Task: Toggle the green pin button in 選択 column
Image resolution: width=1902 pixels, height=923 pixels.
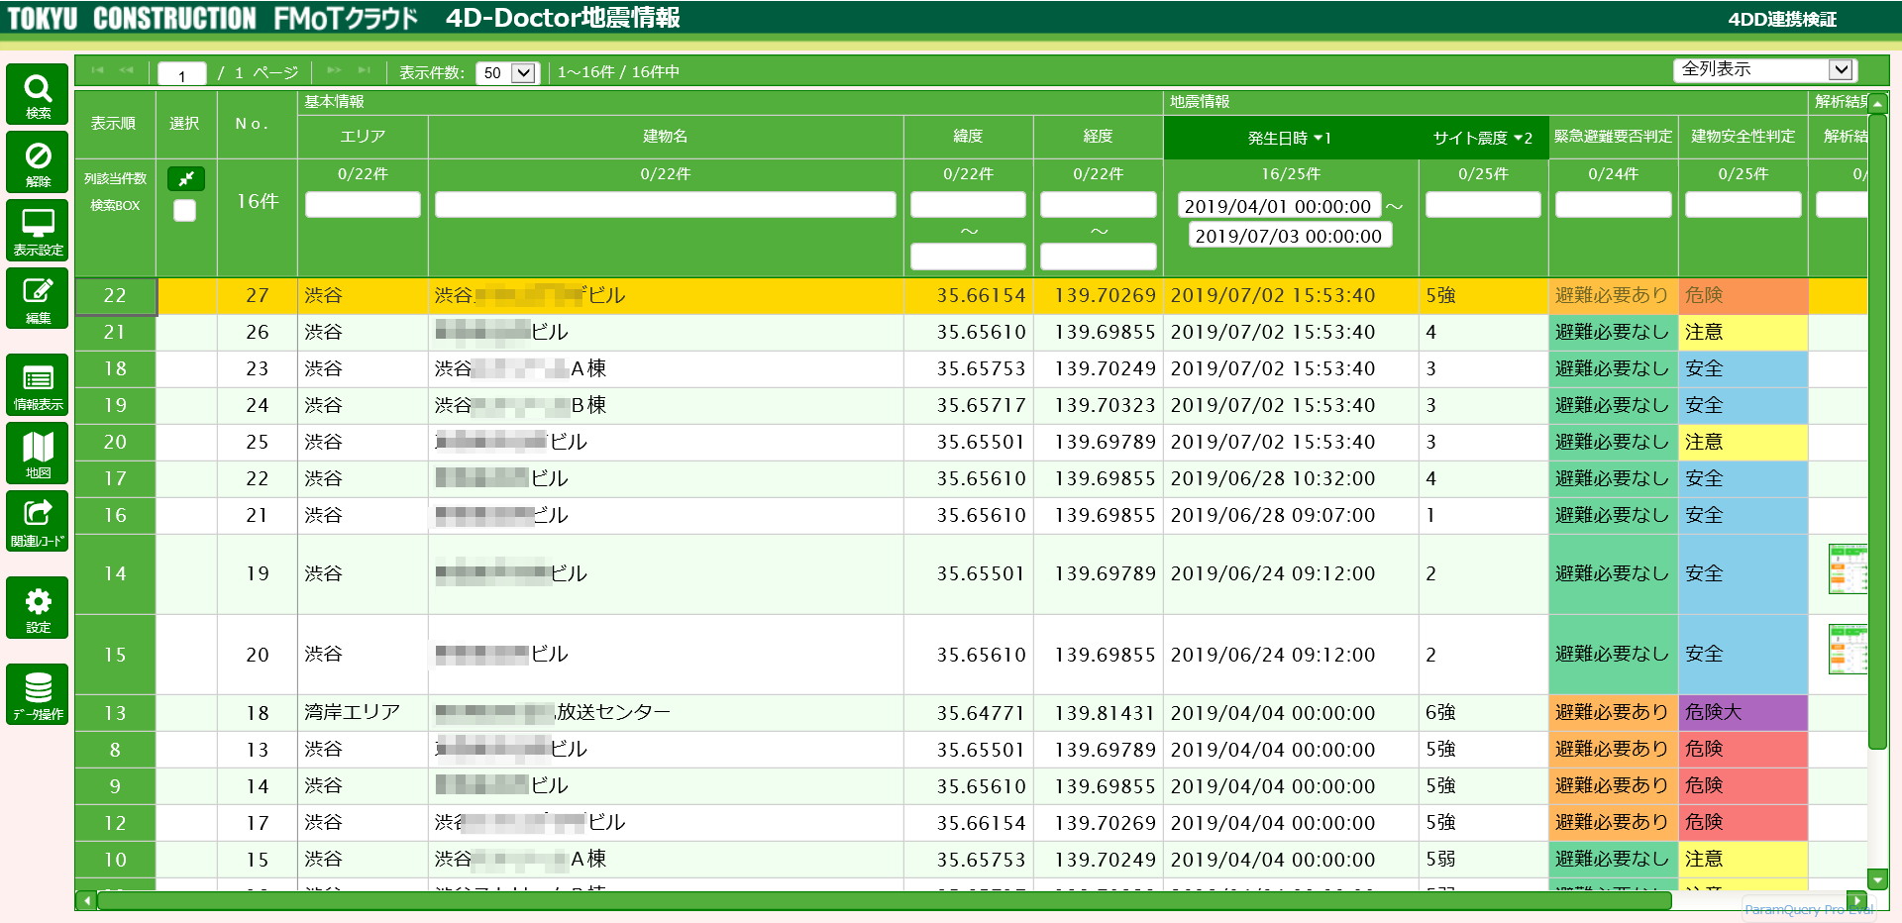Action: tap(185, 178)
